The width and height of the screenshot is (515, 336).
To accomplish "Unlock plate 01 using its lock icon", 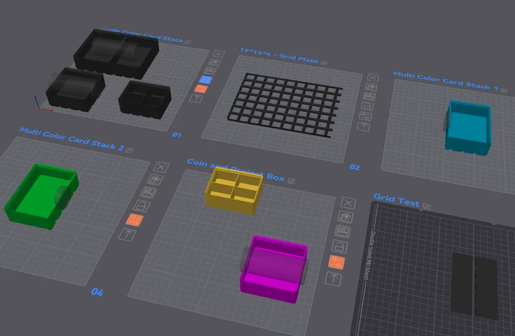I will coord(206,78).
